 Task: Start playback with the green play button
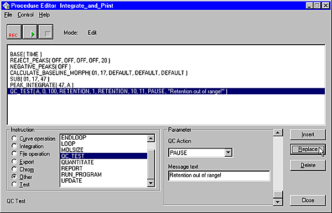tap(30, 32)
